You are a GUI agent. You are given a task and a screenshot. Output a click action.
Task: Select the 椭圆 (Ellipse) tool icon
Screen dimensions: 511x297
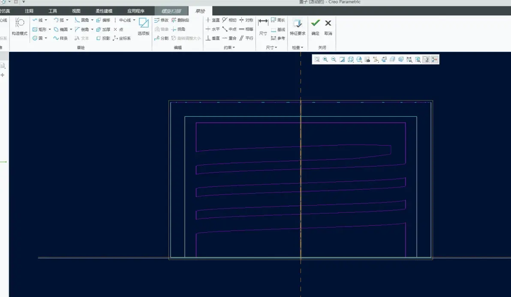pos(56,29)
